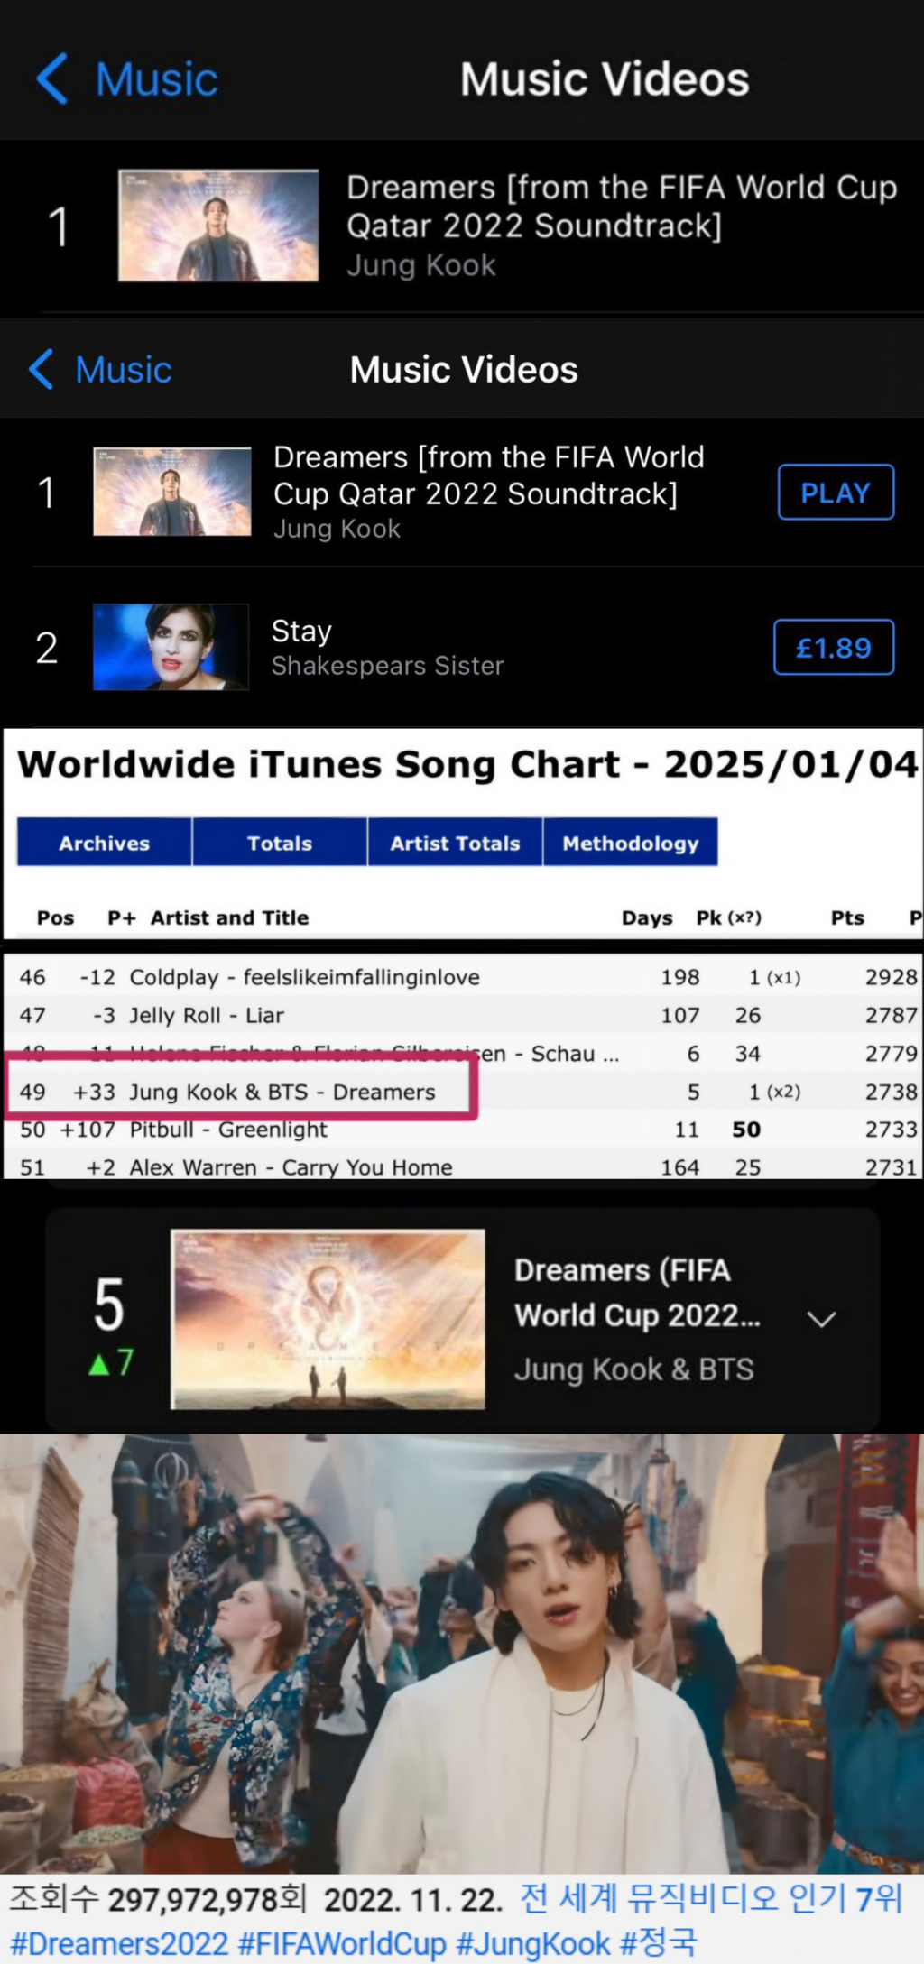The image size is (924, 1964).
Task: Tap the Dreamers single cover art
Action: coord(328,1318)
